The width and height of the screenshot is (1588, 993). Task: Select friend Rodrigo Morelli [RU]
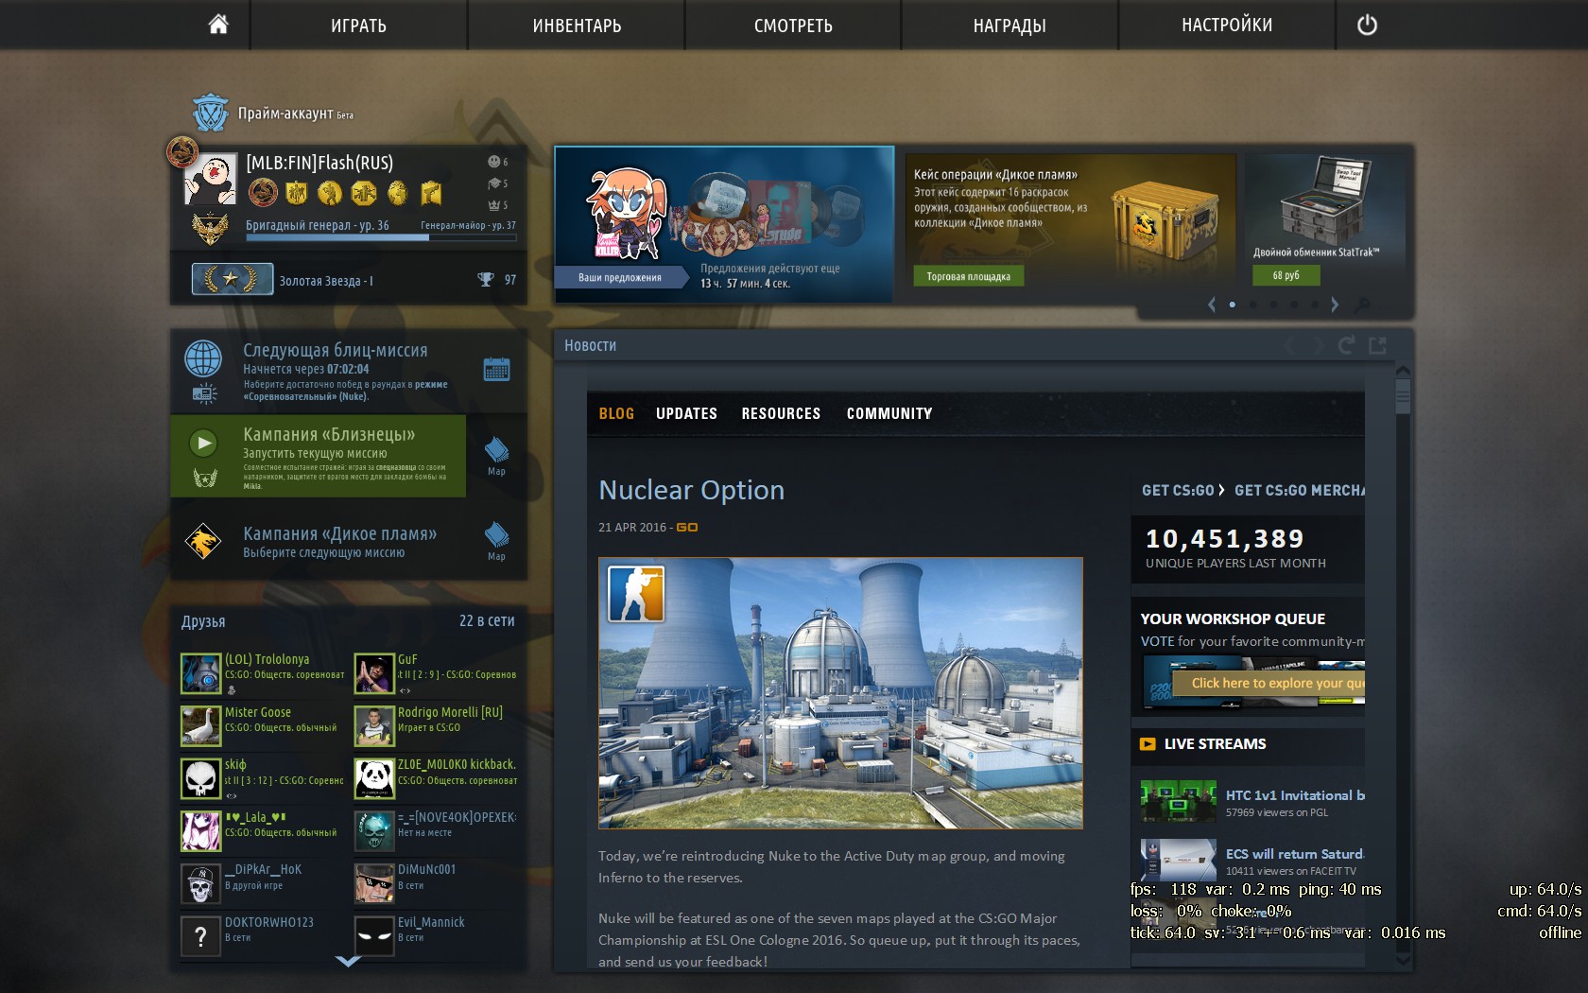pos(436,726)
